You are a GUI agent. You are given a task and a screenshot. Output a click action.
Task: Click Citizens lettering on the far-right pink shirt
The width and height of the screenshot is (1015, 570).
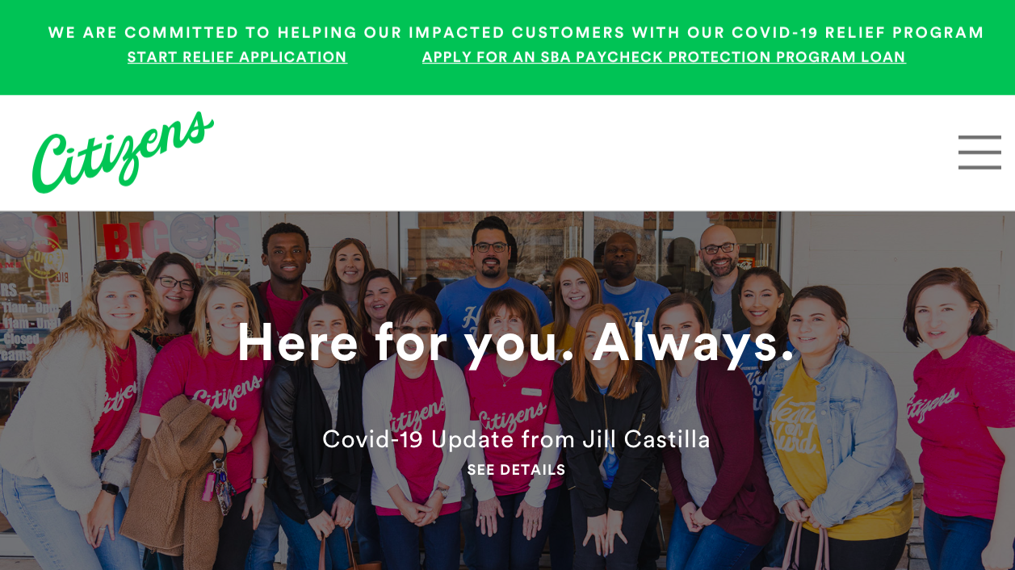[933, 404]
